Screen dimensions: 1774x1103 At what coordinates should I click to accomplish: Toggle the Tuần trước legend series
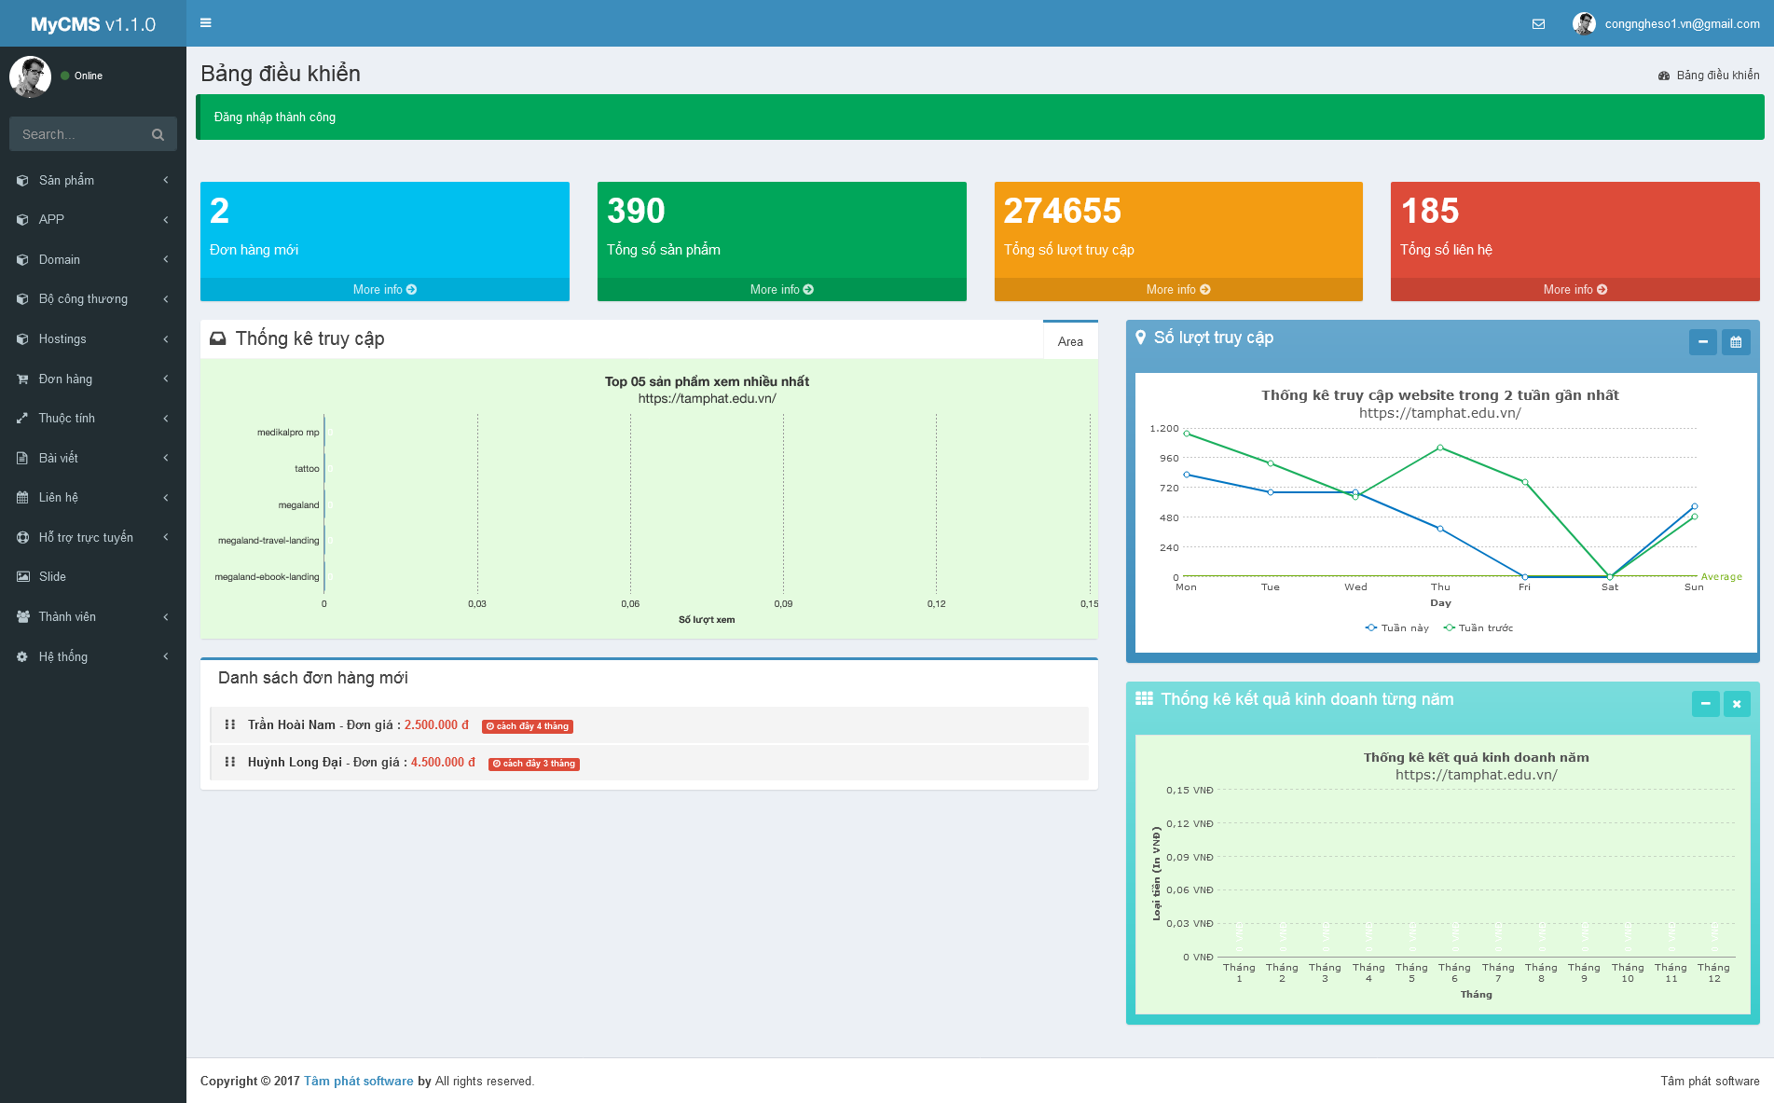click(1478, 628)
